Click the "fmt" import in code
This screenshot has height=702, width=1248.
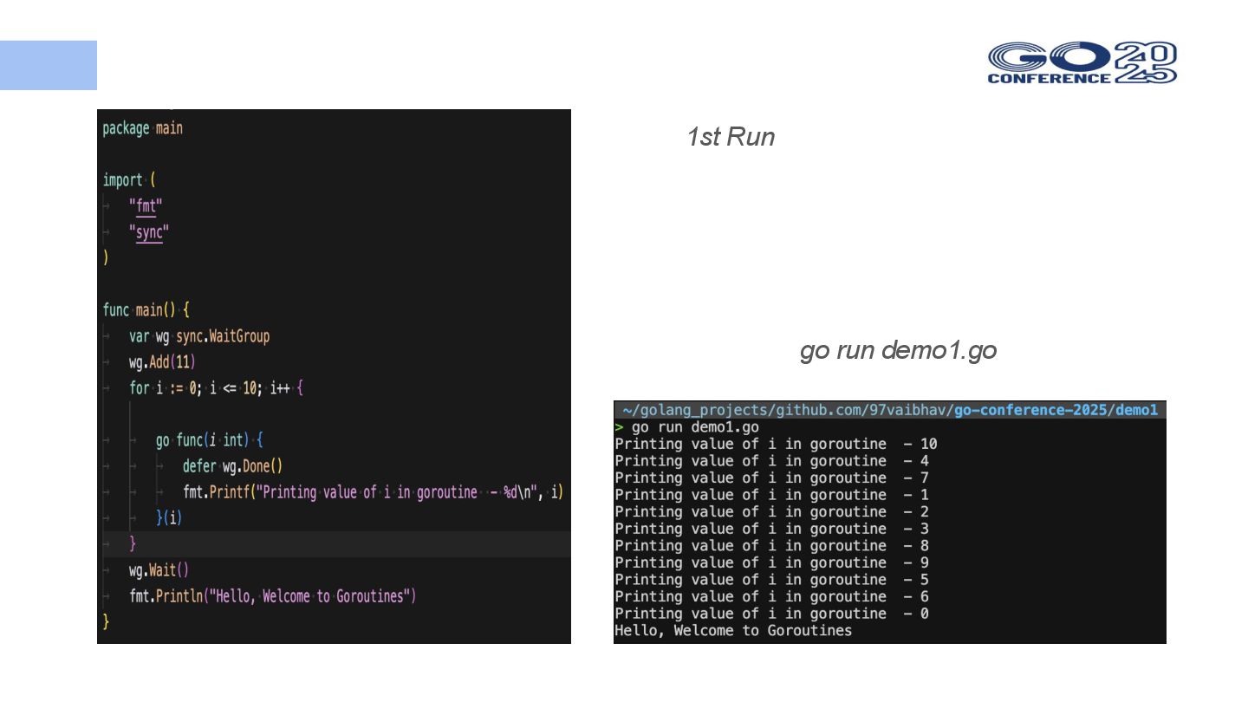tap(146, 206)
